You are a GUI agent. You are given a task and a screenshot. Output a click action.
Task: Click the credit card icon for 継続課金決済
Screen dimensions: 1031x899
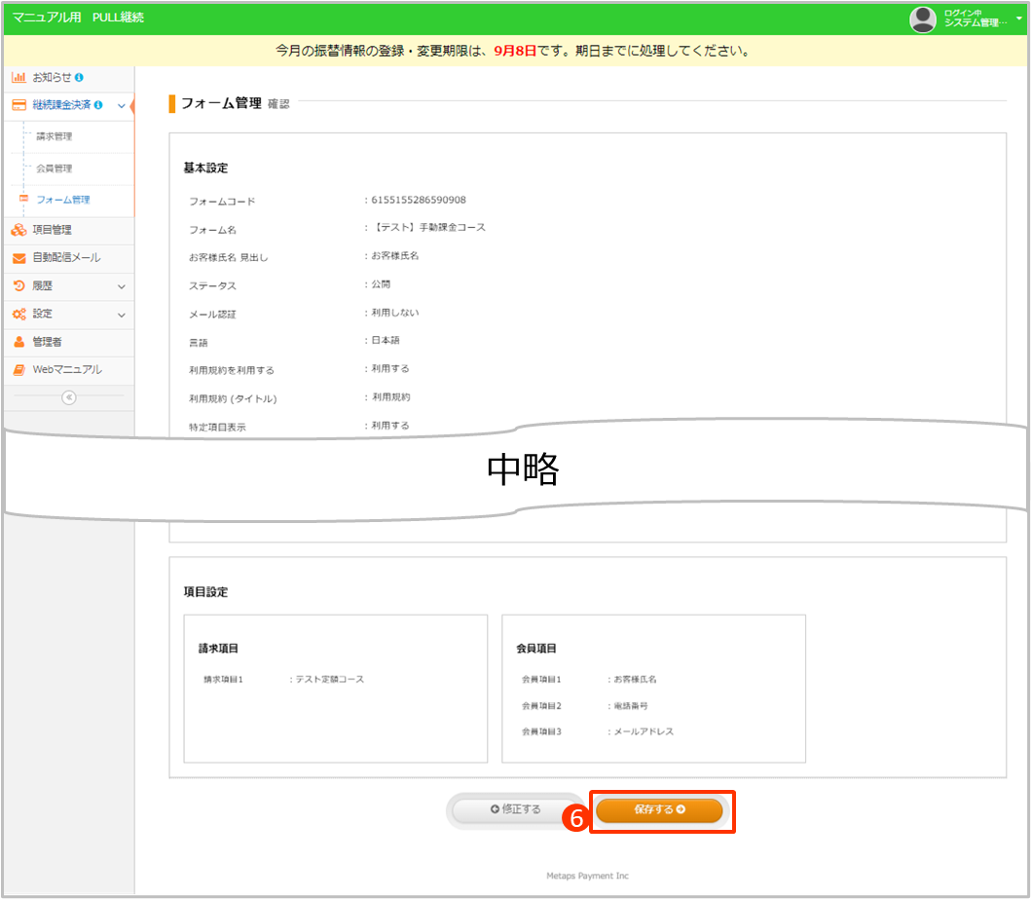click(18, 105)
